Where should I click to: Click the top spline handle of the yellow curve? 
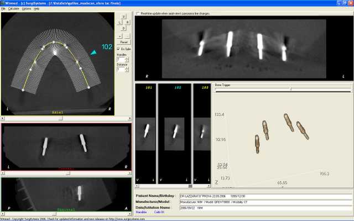pos(54,42)
